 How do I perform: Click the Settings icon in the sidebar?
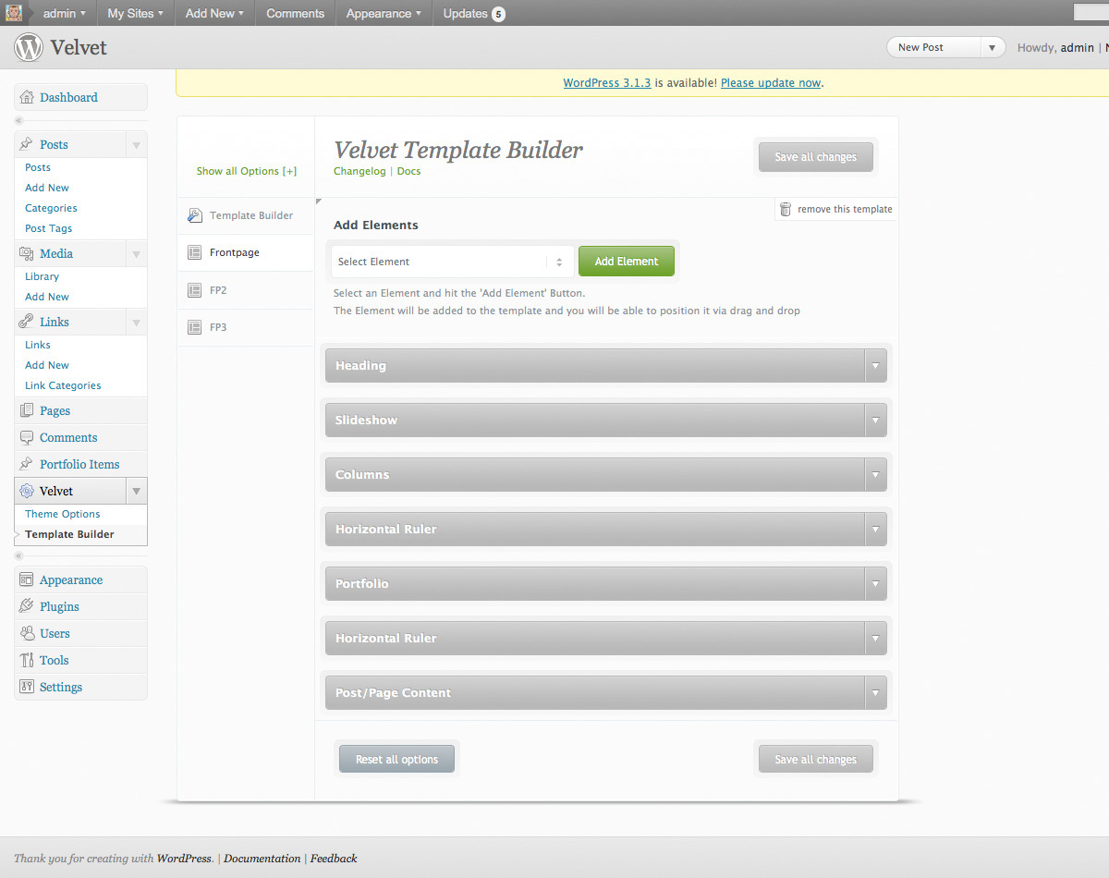[27, 687]
